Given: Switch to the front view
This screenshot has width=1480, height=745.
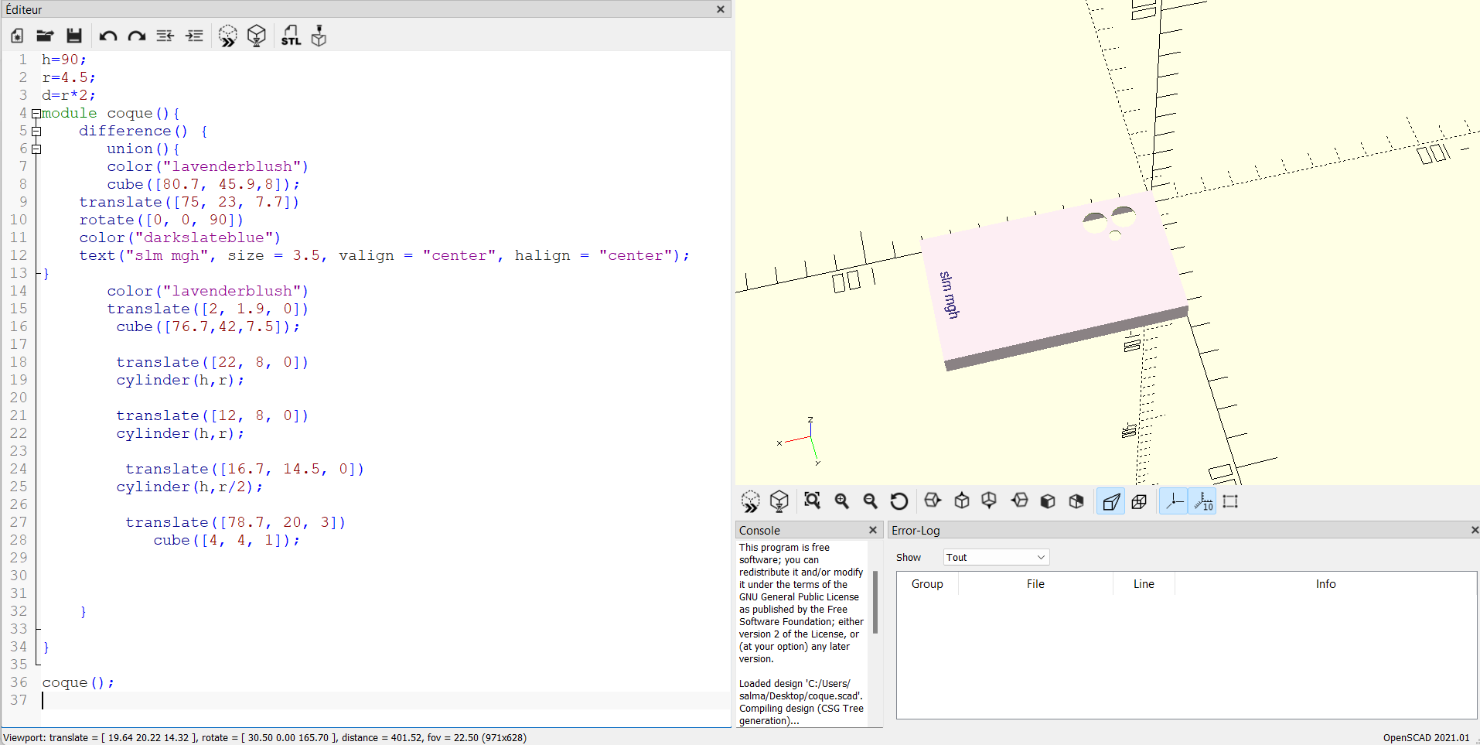Looking at the screenshot, I should click(x=1048, y=501).
